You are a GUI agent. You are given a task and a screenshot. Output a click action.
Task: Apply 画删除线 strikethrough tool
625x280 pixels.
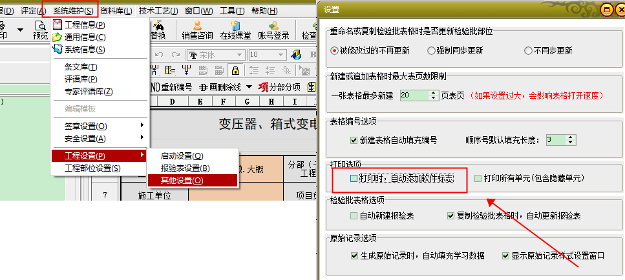click(x=220, y=87)
